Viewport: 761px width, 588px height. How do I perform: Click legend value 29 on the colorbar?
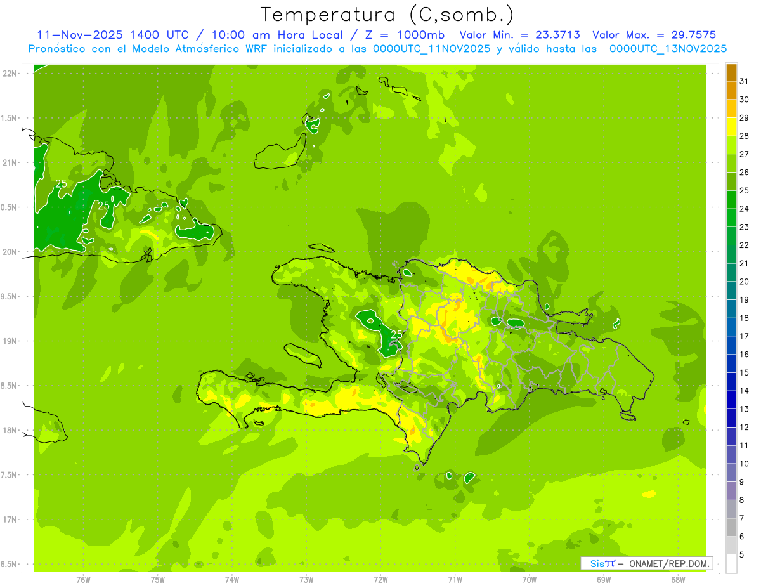tap(744, 118)
